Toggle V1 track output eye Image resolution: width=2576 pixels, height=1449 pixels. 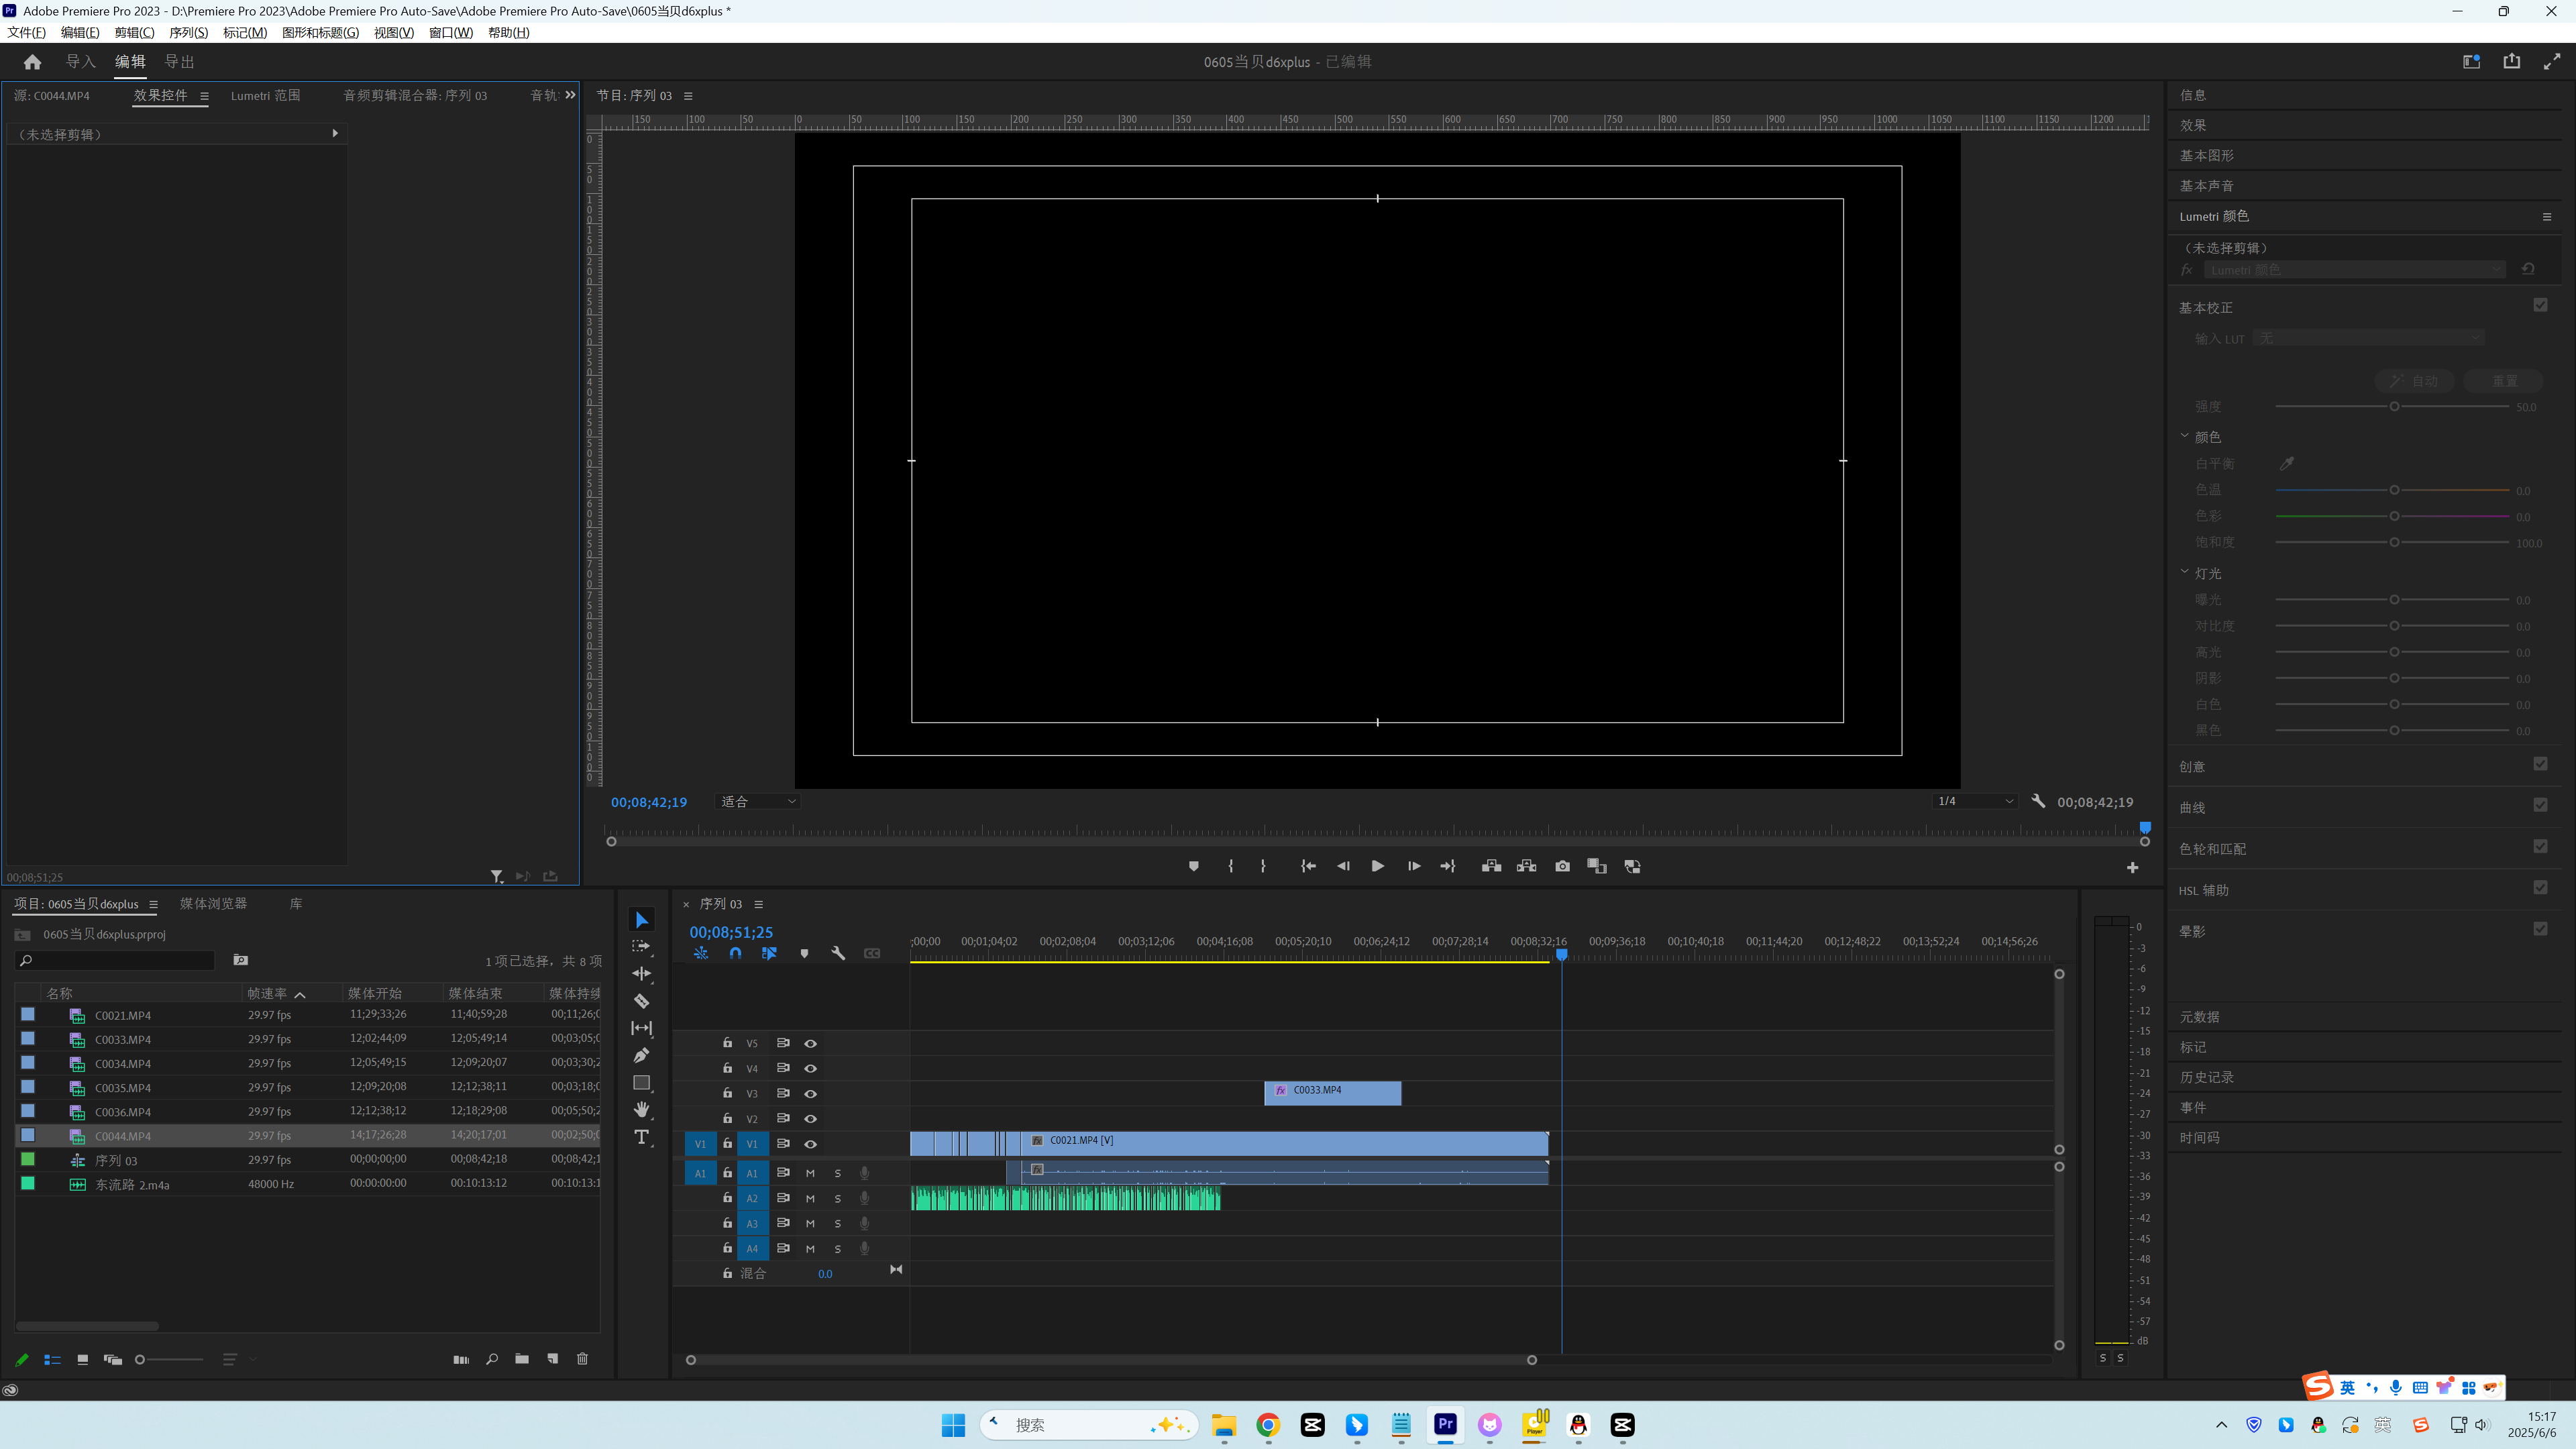click(811, 1144)
